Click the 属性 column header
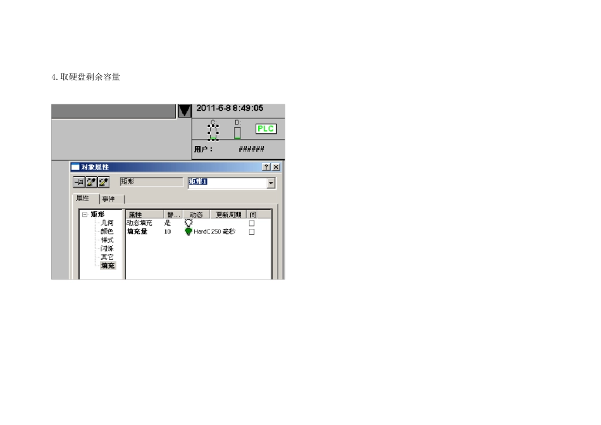The width and height of the screenshot is (601, 425). tap(144, 214)
